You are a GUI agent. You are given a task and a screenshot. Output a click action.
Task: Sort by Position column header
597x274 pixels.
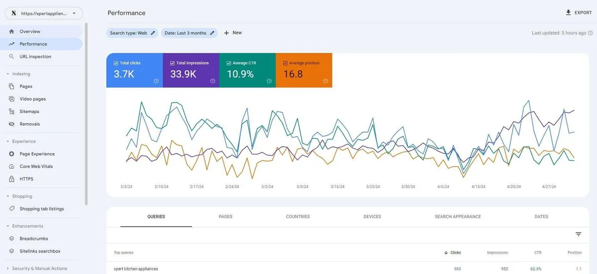point(575,253)
